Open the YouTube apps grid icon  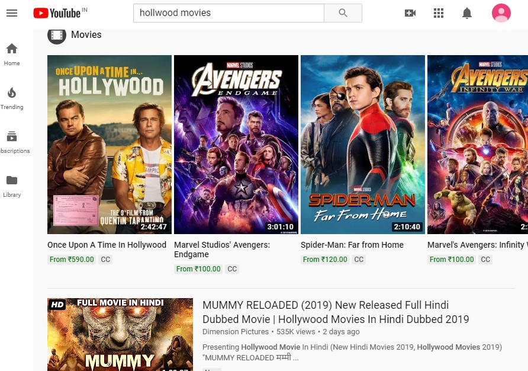coord(439,13)
